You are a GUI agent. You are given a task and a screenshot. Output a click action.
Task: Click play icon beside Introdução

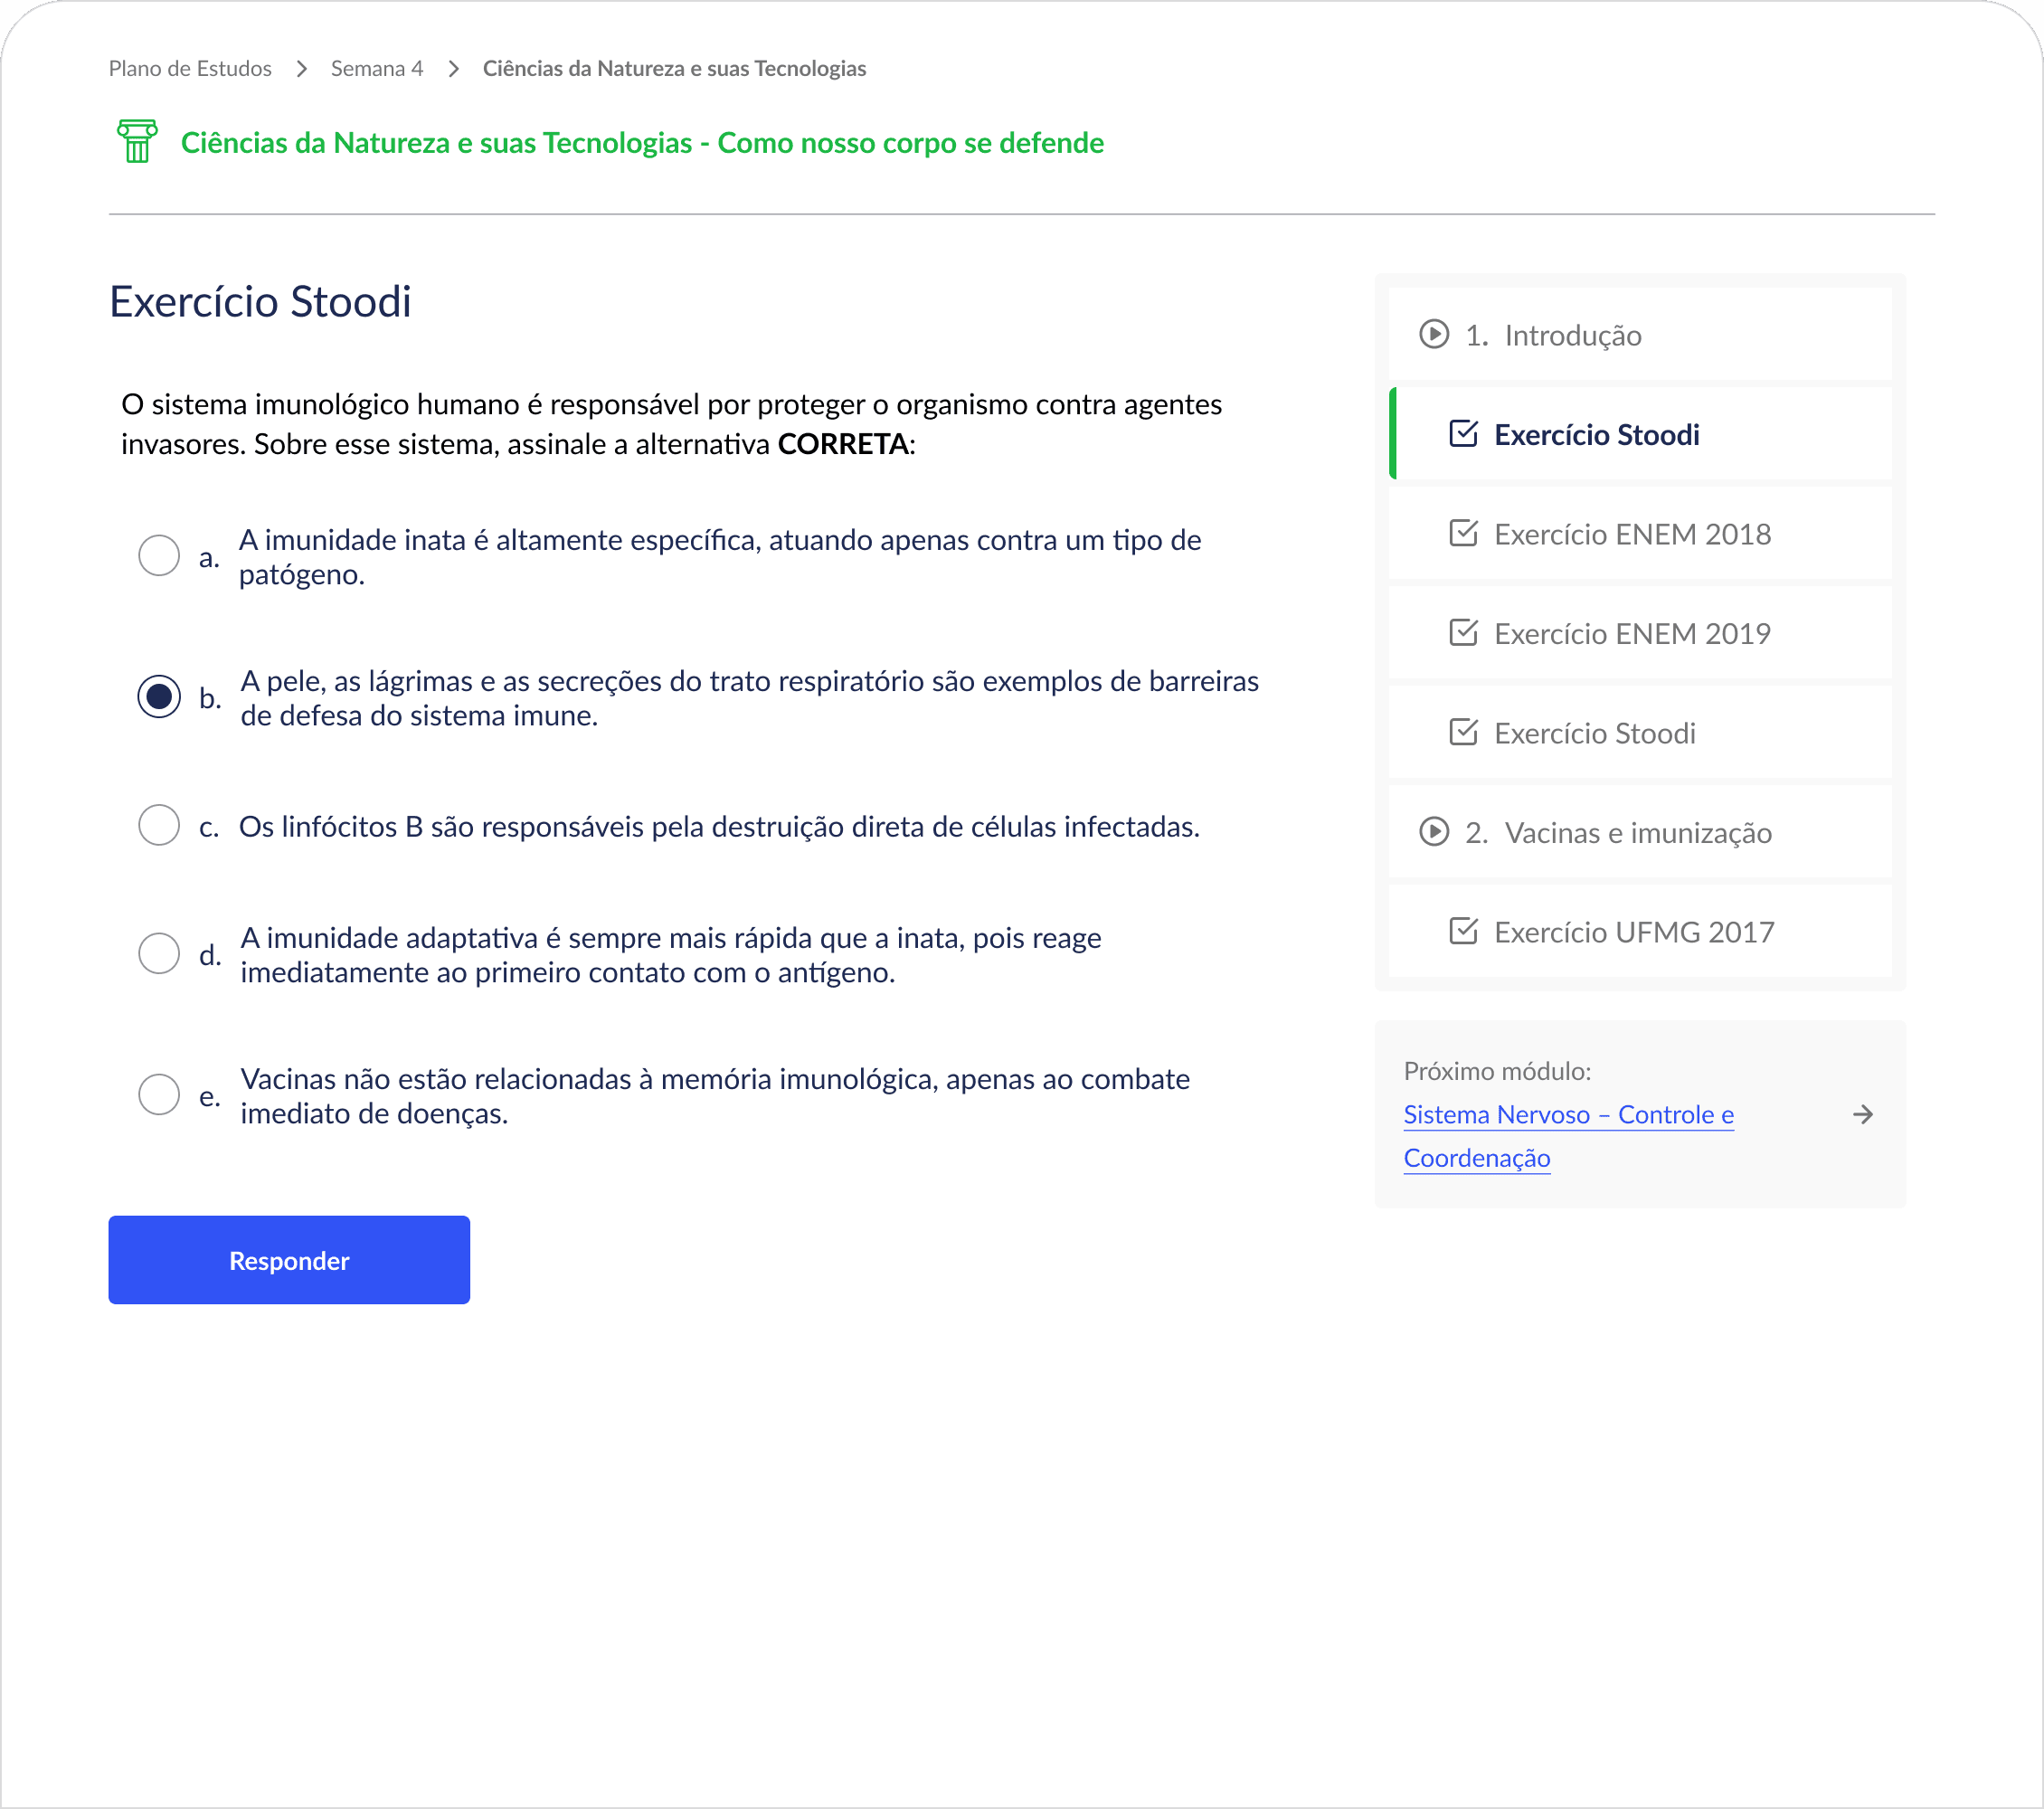pos(1433,334)
